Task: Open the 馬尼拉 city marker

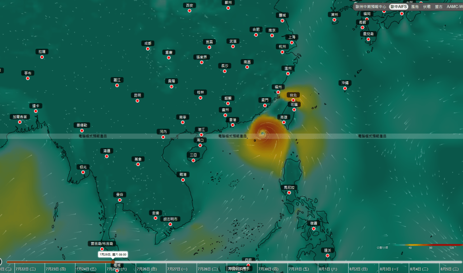Action: tap(289, 193)
